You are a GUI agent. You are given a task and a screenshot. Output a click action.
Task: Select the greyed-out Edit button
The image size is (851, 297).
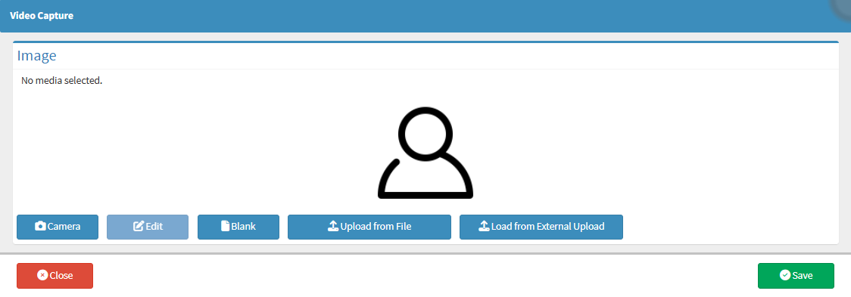click(148, 227)
